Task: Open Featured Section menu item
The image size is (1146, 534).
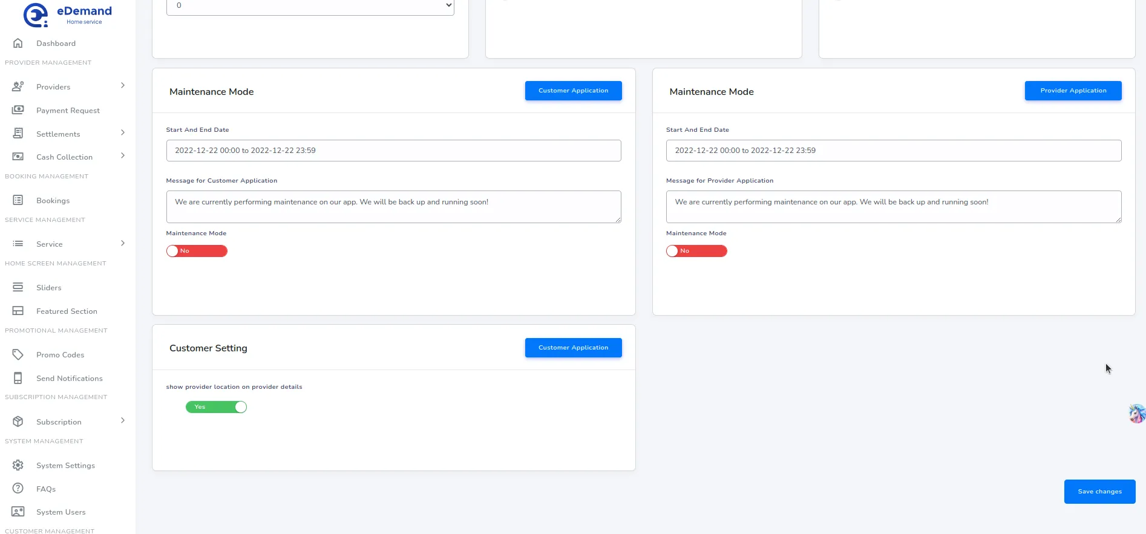Action: point(67,311)
